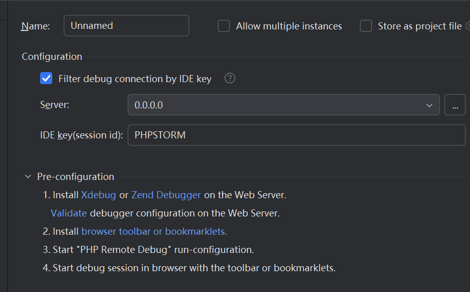
Task: Open the Server dropdown showing 0.0.0.0
Action: click(x=284, y=105)
